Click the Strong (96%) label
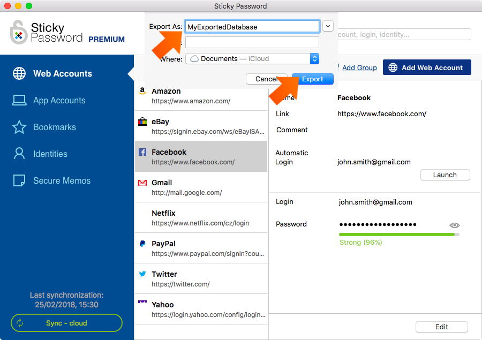The image size is (482, 340). point(360,242)
